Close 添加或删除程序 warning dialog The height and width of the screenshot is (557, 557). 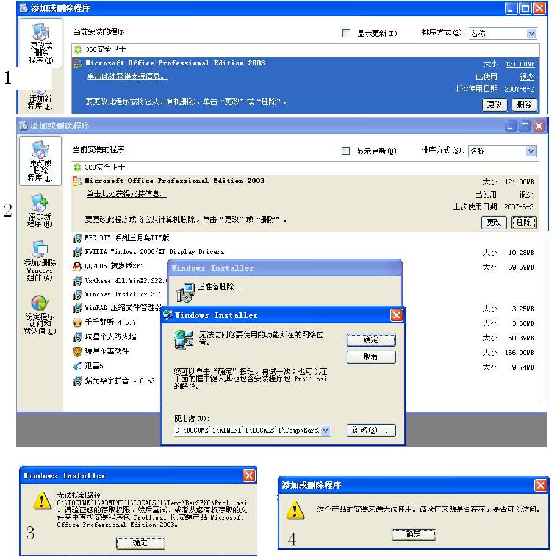click(541, 485)
